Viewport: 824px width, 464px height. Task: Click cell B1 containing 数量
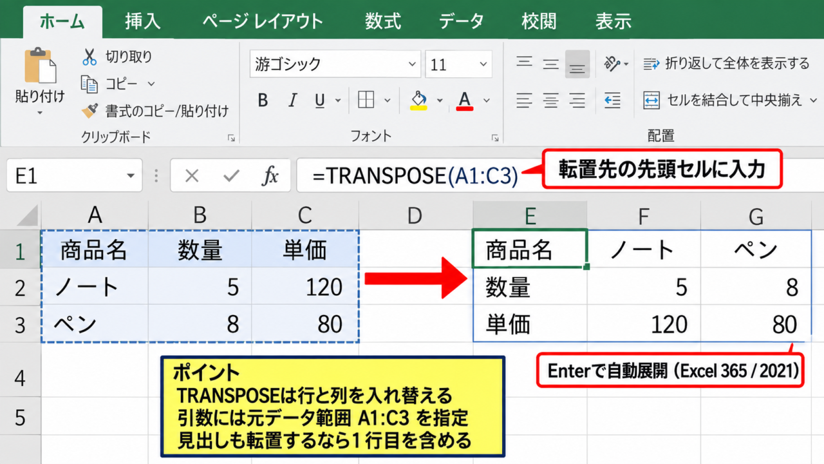pos(200,249)
